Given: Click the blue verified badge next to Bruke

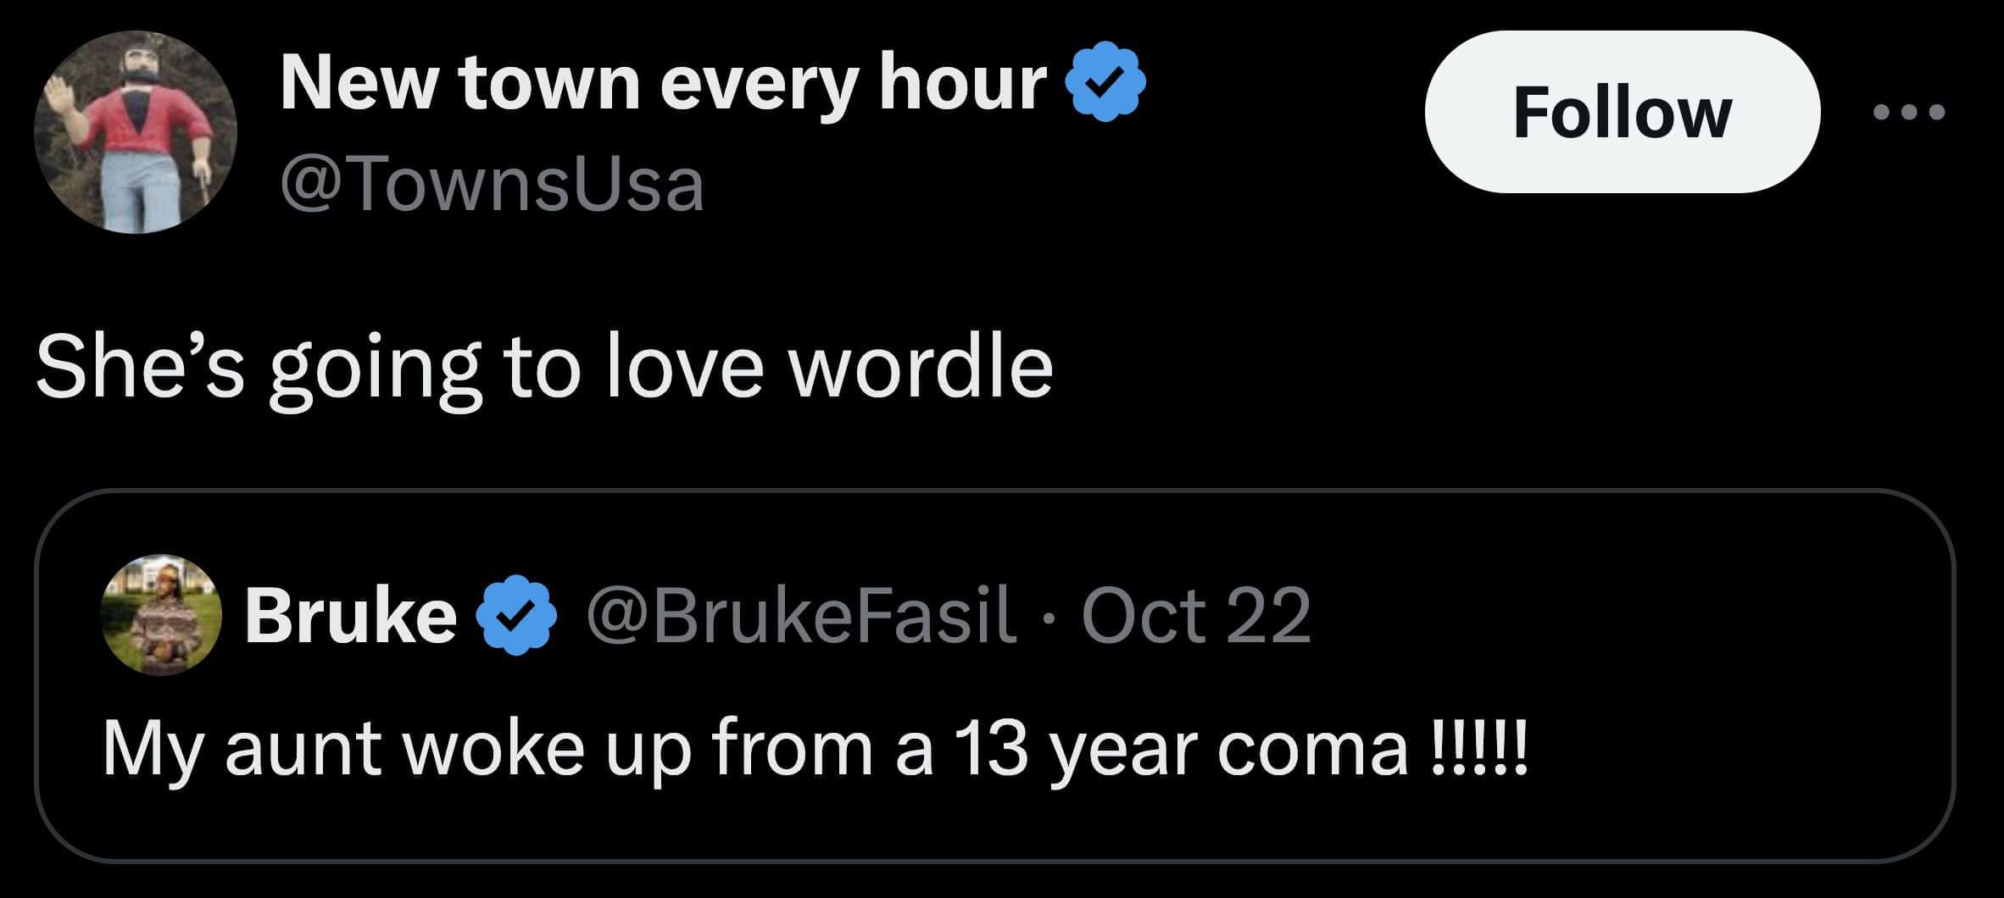Looking at the screenshot, I should pos(519,616).
